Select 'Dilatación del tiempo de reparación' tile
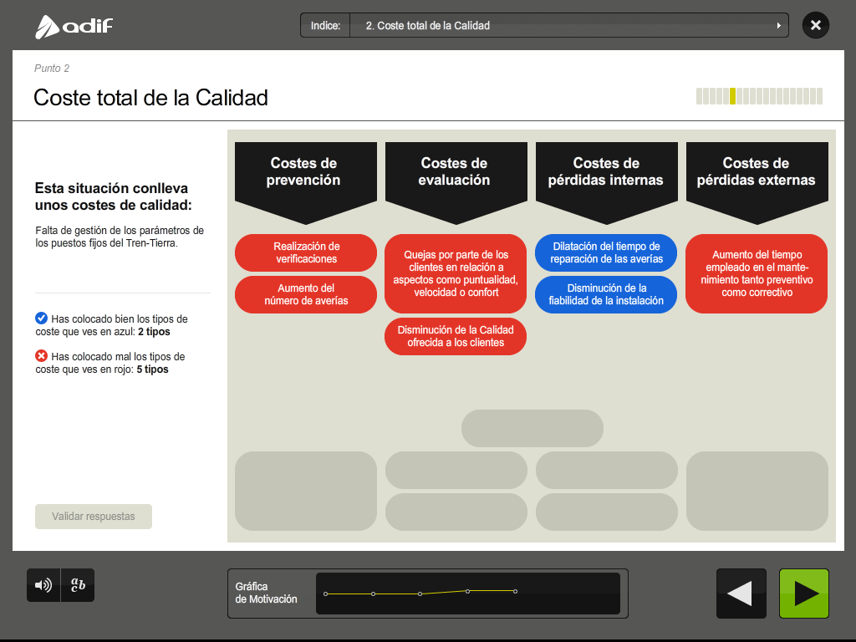The width and height of the screenshot is (856, 642). pos(606,252)
